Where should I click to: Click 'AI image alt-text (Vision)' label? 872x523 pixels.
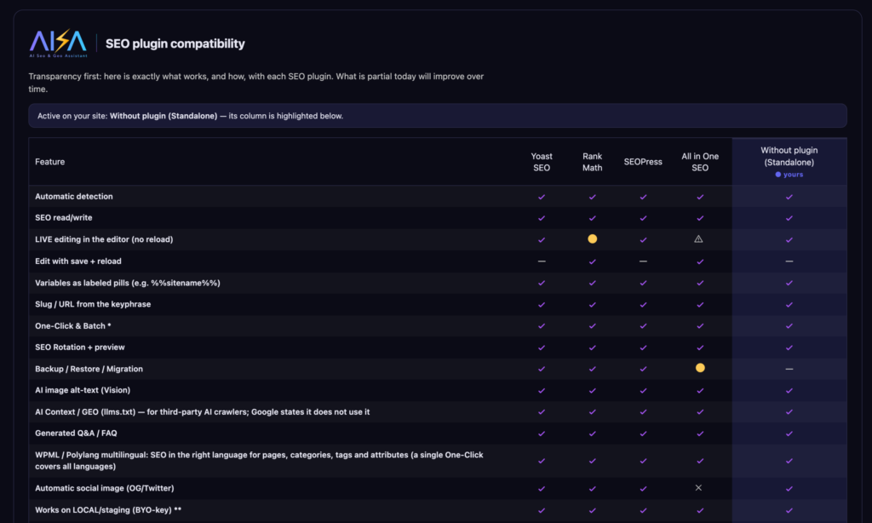[x=83, y=390]
